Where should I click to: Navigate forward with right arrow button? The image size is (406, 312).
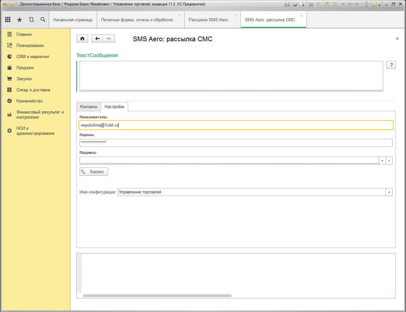pyautogui.click(x=109, y=39)
